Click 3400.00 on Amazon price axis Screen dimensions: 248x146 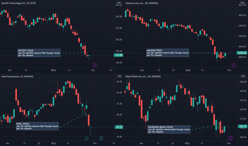(242, 26)
